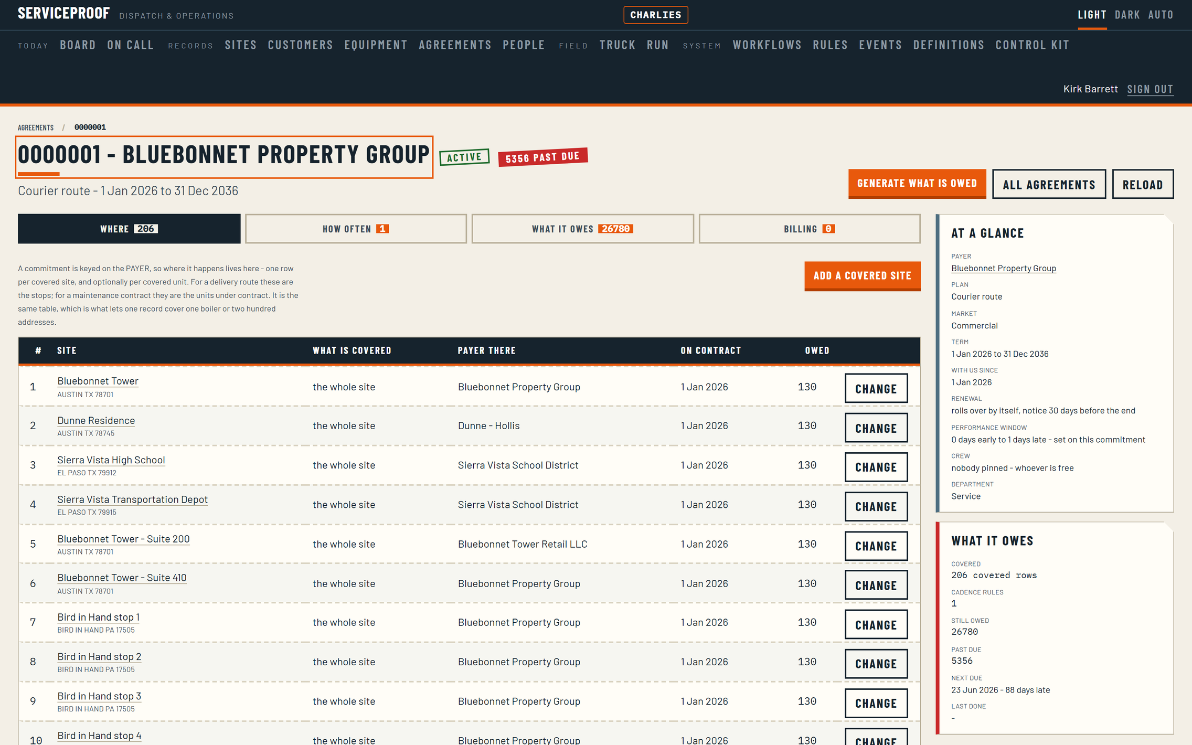Image resolution: width=1192 pixels, height=745 pixels.
Task: Open Sites records
Action: 241,45
